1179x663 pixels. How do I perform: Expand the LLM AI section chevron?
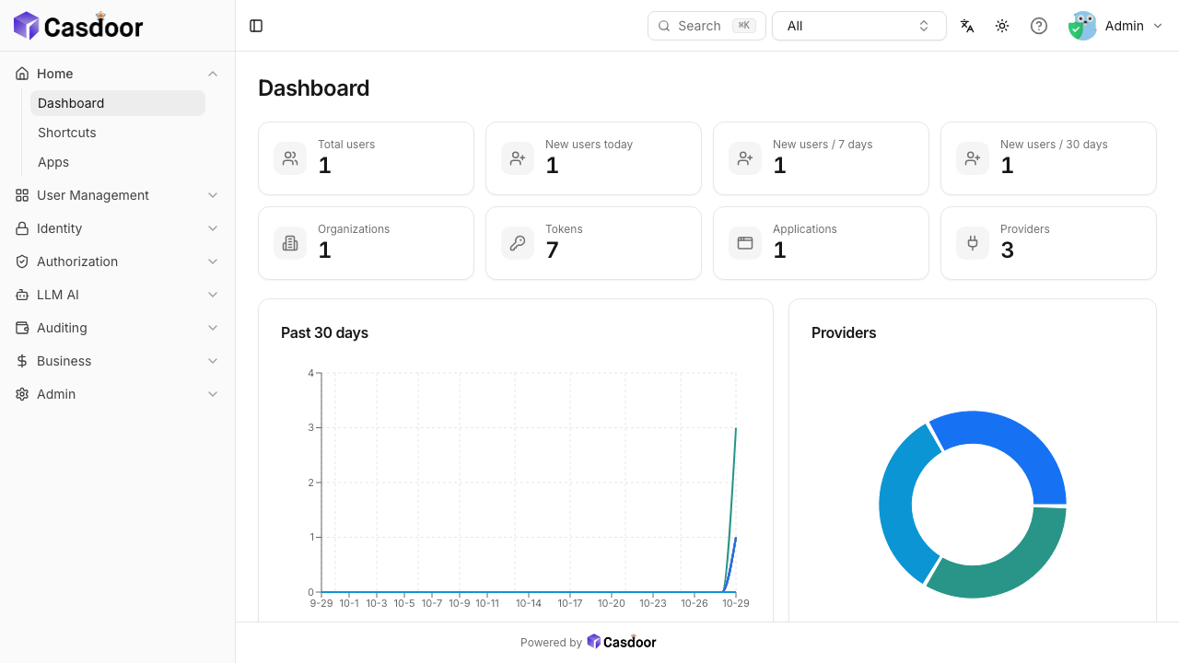[x=213, y=295]
